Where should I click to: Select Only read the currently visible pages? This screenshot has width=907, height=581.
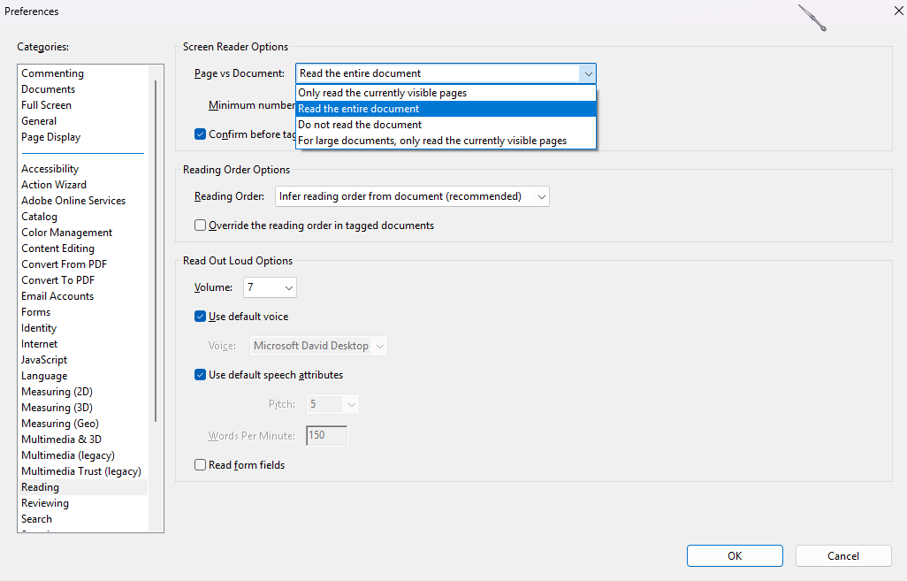click(382, 93)
